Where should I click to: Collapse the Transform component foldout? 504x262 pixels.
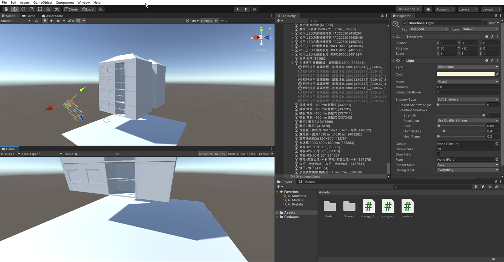point(393,37)
